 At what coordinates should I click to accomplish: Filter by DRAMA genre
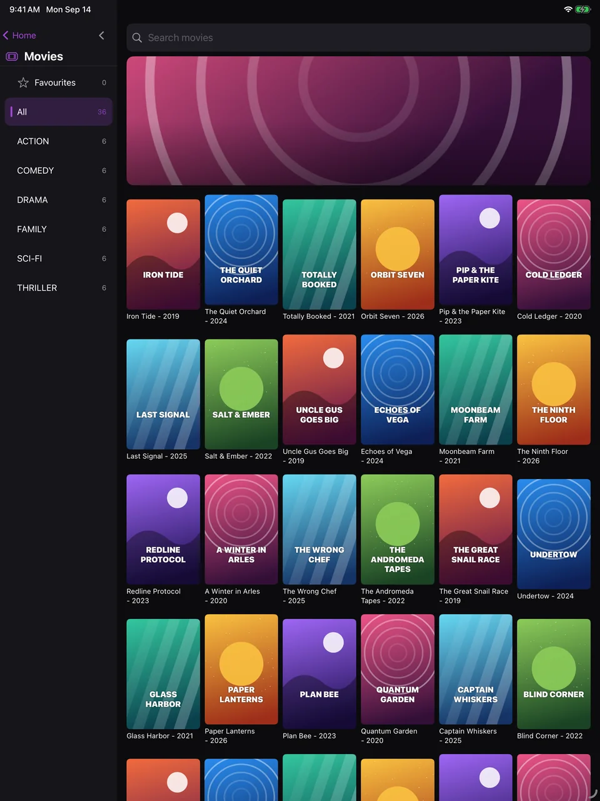click(59, 200)
